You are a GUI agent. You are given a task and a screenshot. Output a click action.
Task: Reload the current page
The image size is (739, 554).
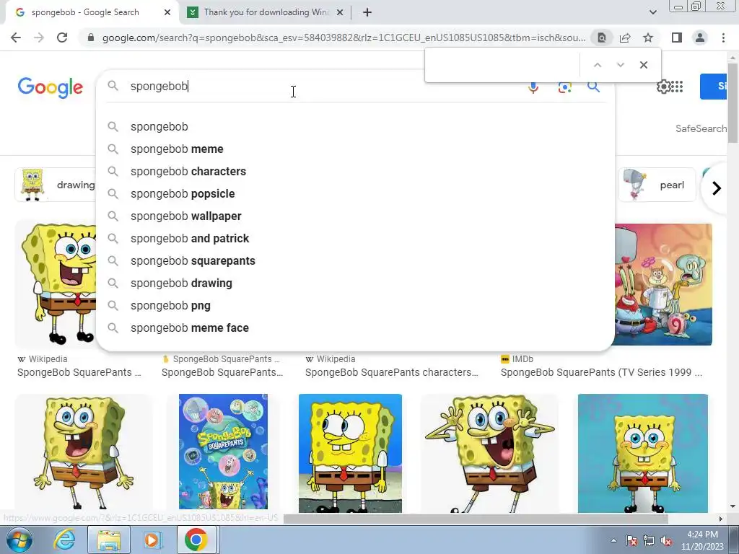click(x=62, y=38)
